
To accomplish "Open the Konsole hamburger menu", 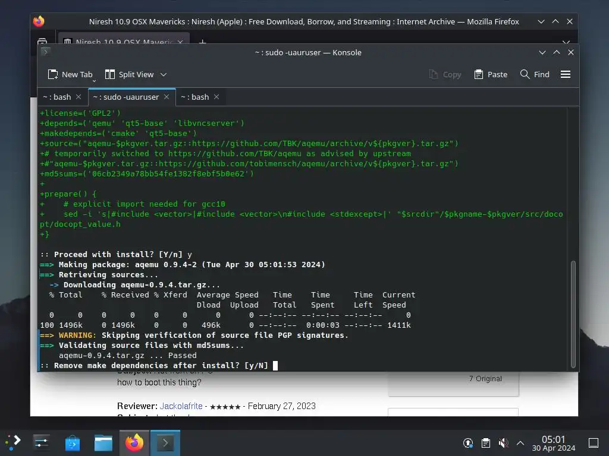I will point(566,74).
